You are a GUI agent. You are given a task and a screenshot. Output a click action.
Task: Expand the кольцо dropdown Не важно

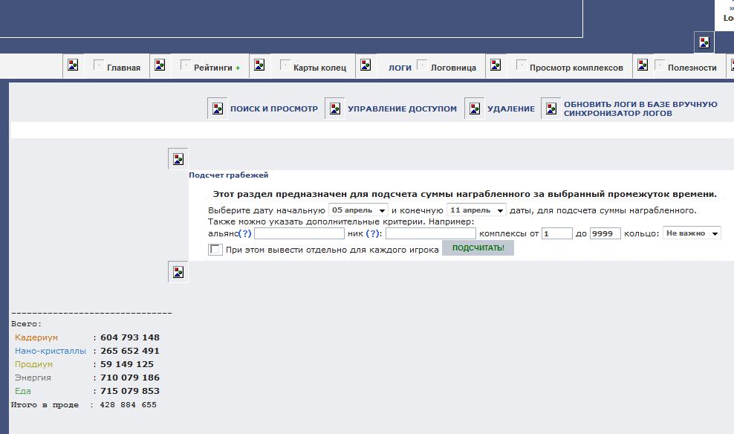point(692,233)
